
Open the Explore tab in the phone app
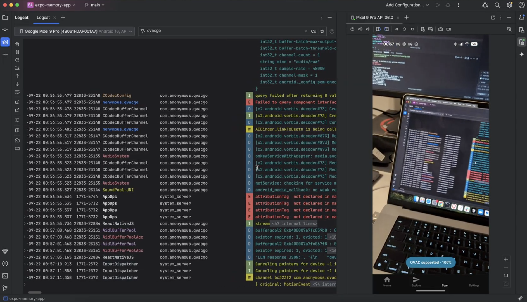click(x=416, y=281)
